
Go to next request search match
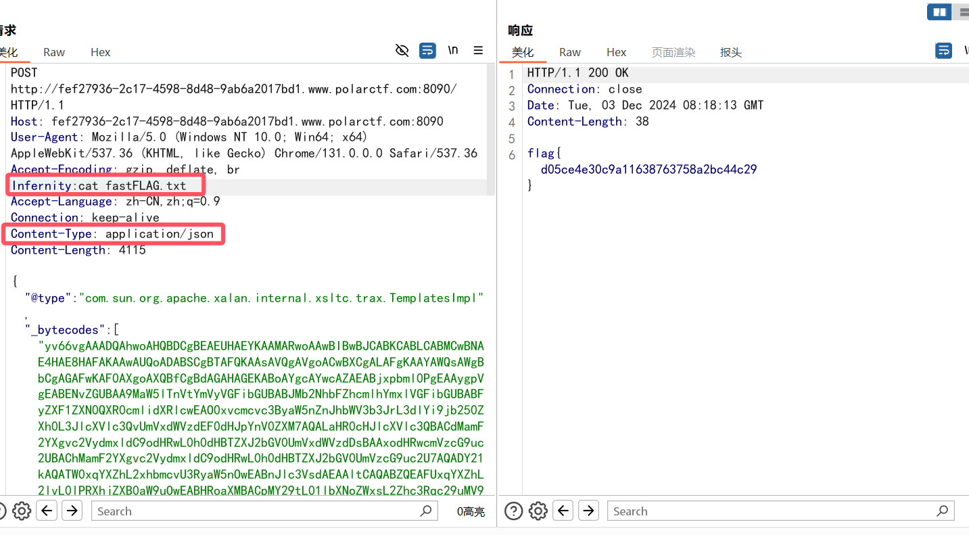pyautogui.click(x=72, y=511)
